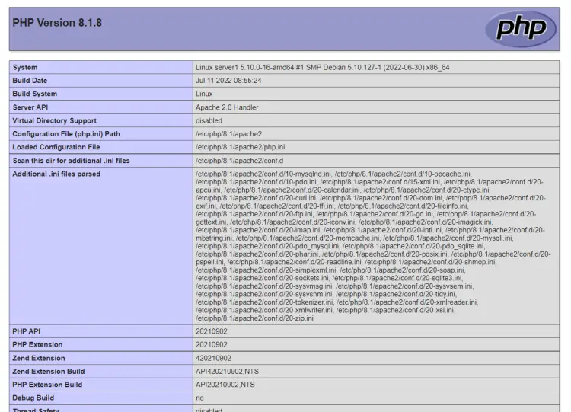571x412 pixels.
Task: Select the Zend Extension value 420210902
Action: point(213,358)
